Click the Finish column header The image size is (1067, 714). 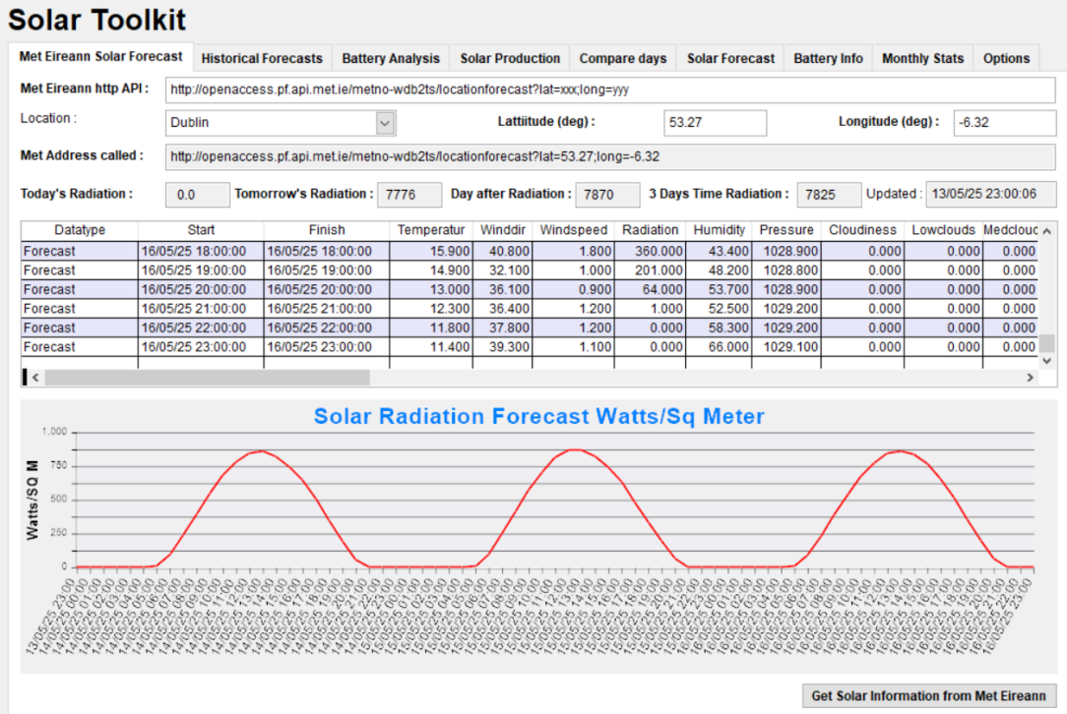[x=327, y=230]
